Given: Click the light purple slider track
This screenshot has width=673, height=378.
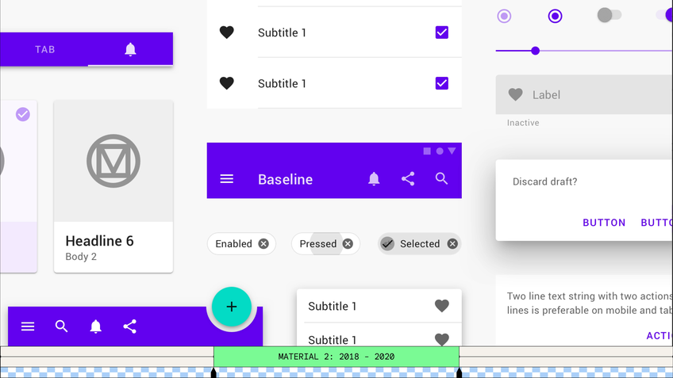Looking at the screenshot, I should 606,51.
